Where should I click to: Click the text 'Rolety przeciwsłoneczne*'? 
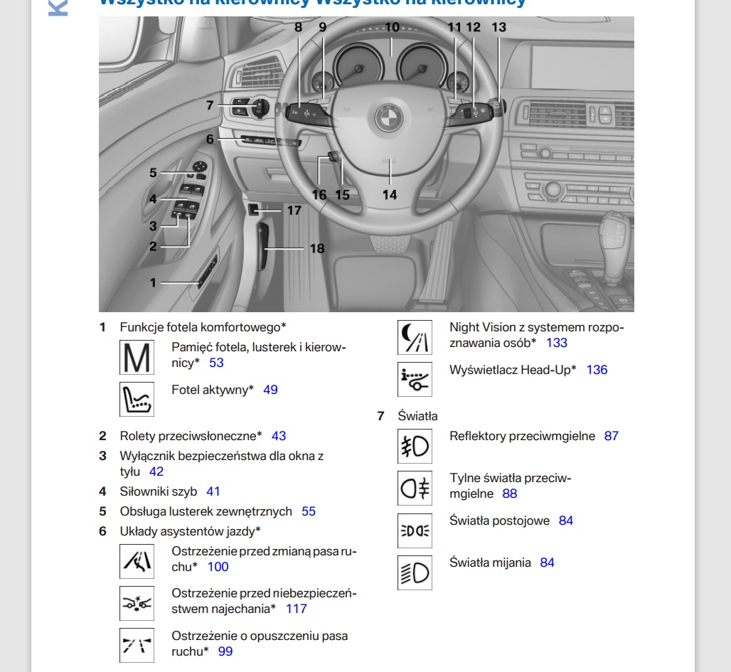(191, 436)
